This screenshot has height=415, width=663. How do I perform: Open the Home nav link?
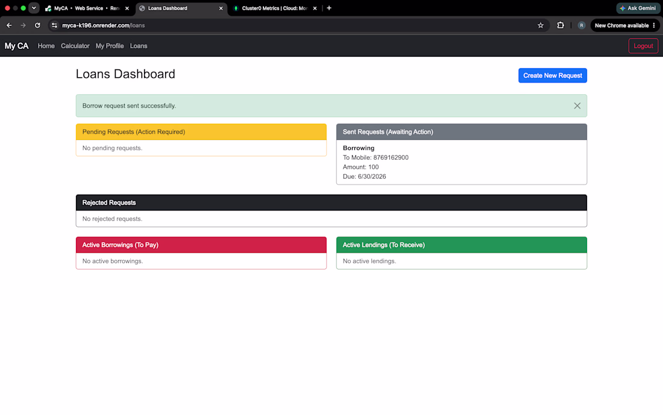[x=46, y=46]
